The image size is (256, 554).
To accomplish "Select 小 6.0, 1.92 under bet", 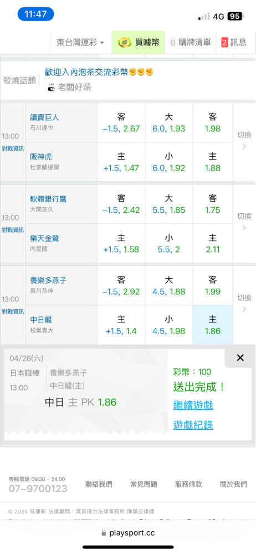I will click(169, 162).
